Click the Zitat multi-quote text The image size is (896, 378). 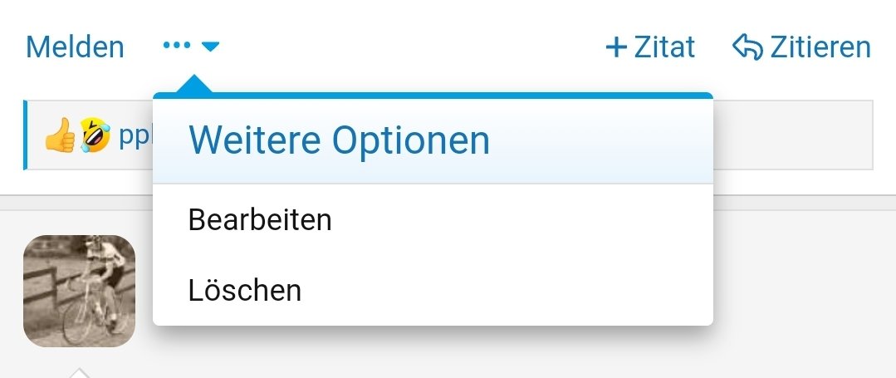click(664, 47)
